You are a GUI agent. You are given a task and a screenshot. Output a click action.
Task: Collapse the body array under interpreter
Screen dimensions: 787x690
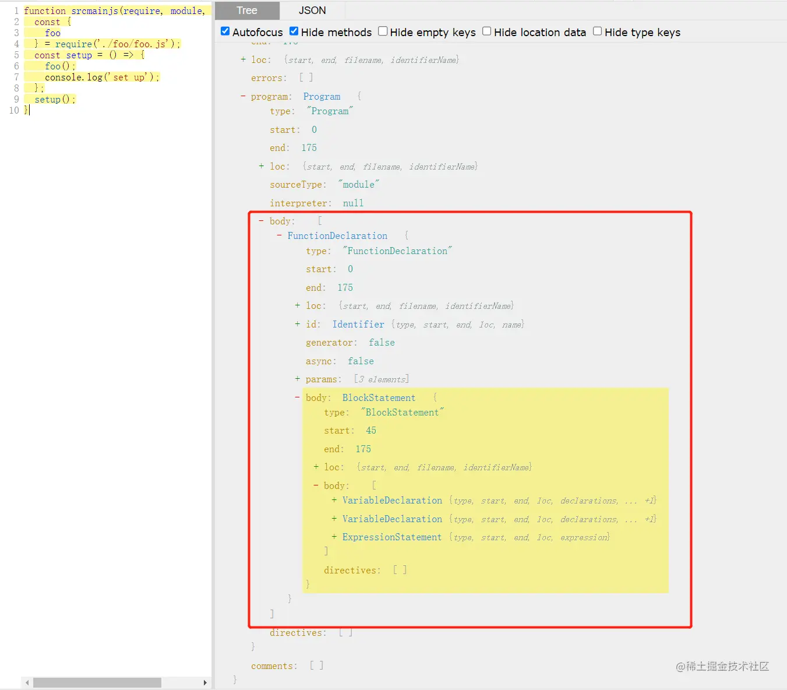261,221
